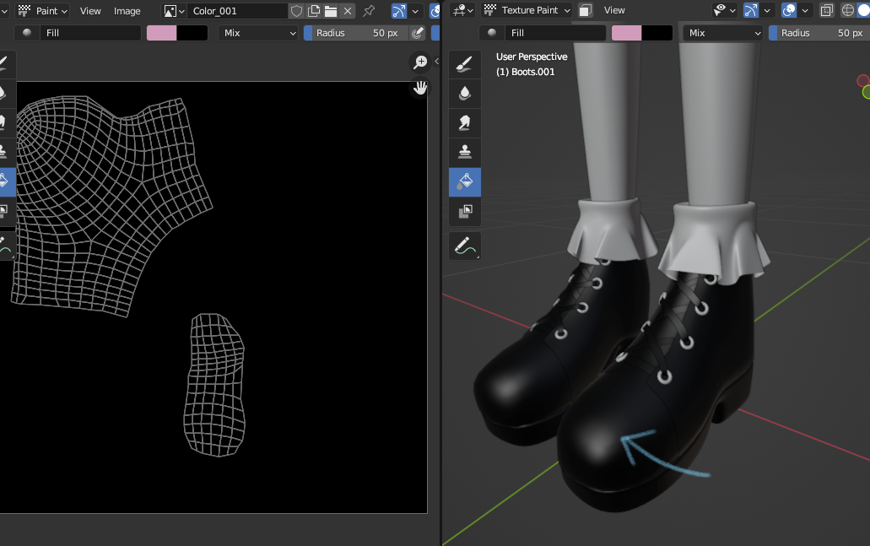Select the Soften tool in 3D viewport
870x546 pixels.
coord(464,93)
